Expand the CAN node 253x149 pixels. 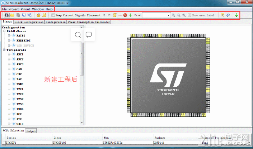coord(9,69)
